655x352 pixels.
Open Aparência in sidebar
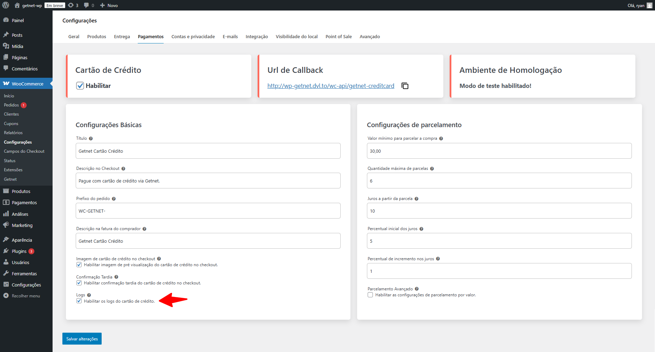(x=22, y=240)
